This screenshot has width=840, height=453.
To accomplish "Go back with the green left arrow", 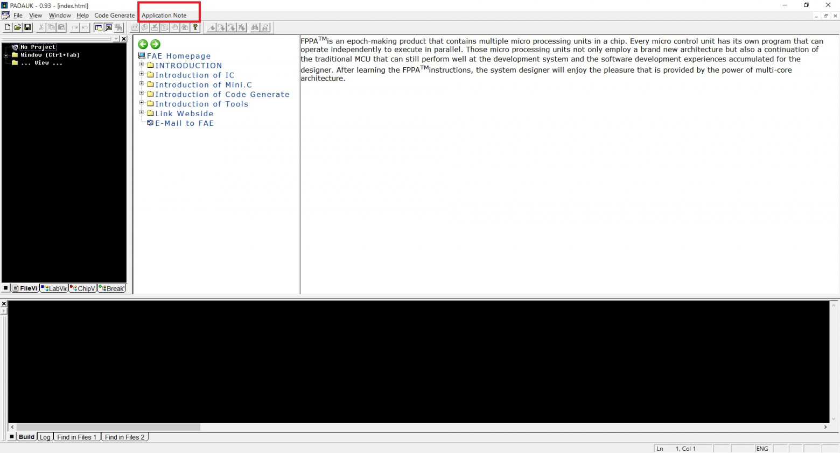I will point(143,44).
